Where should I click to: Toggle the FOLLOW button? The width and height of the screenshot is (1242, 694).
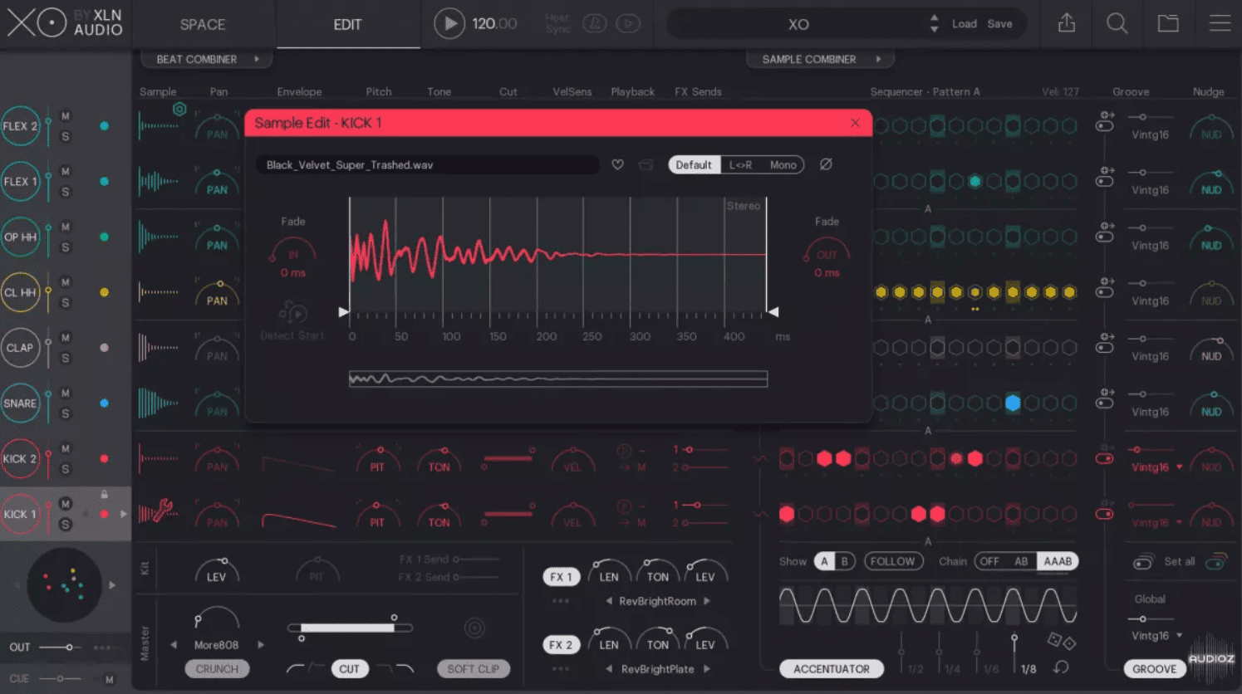coord(893,561)
